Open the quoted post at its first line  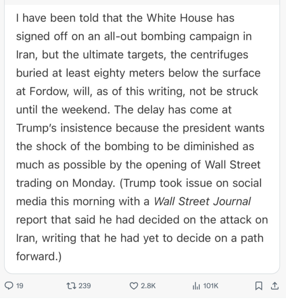(125, 18)
